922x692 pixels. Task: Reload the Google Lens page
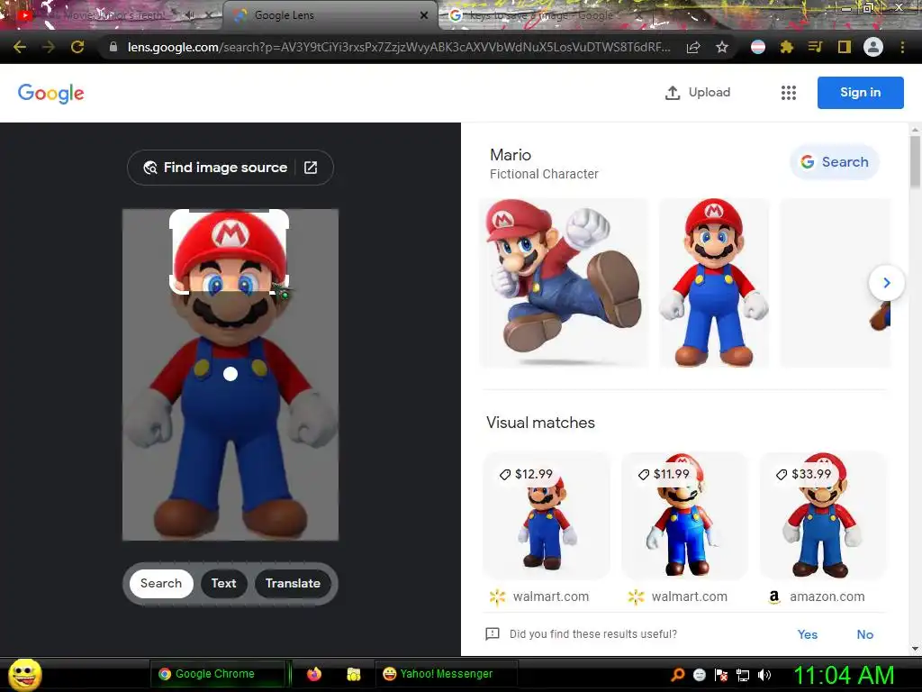pyautogui.click(x=77, y=47)
